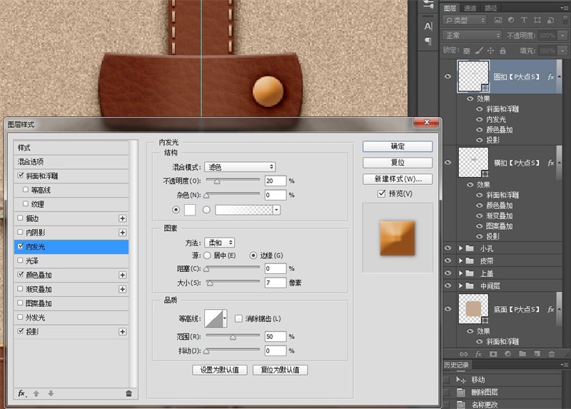Click the 范围 slider handle
Image resolution: width=571 pixels, height=409 pixels.
tap(233, 337)
